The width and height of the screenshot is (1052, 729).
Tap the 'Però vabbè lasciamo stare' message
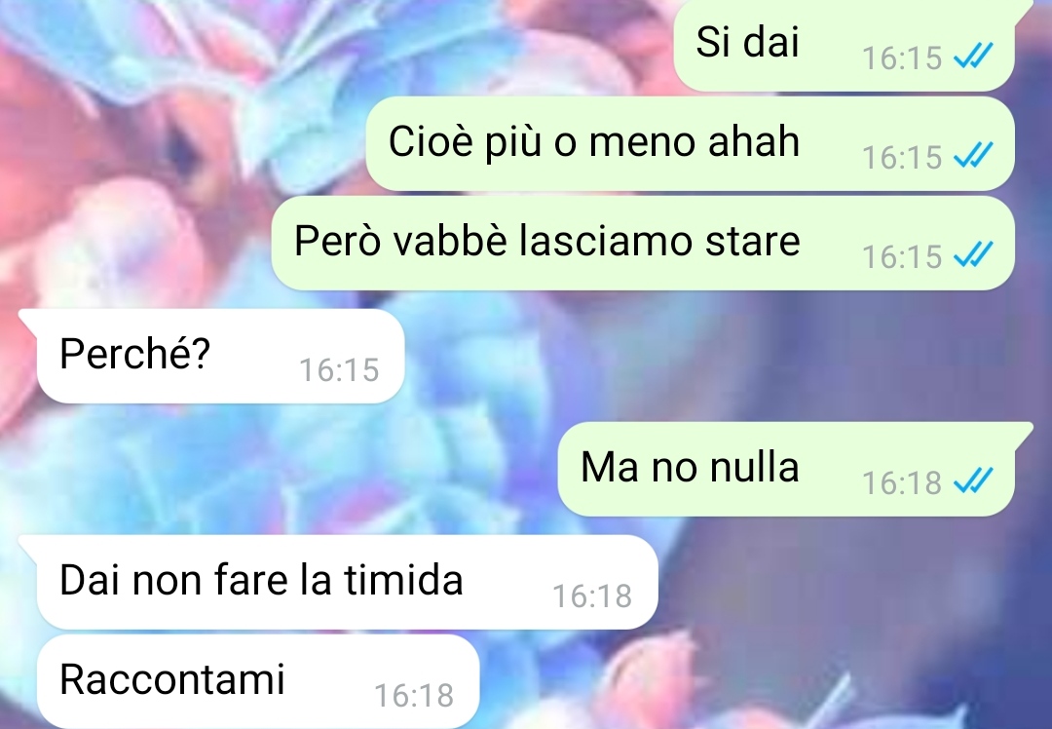643,243
